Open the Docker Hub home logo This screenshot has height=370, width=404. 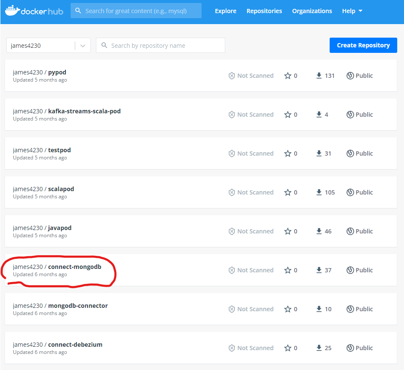[34, 11]
